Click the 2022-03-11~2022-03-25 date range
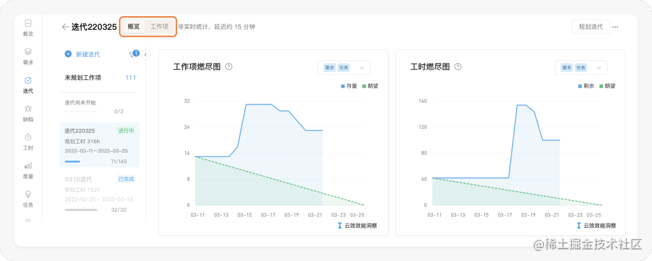The height and width of the screenshot is (261, 652). tap(96, 150)
